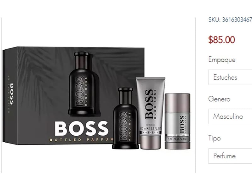Click the vertical BOSS text on box side

point(12,94)
